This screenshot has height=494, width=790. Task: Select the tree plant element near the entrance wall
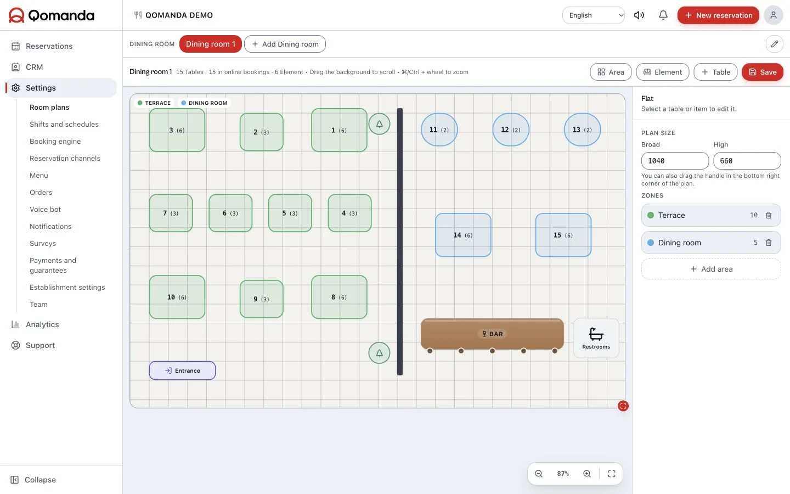point(379,353)
